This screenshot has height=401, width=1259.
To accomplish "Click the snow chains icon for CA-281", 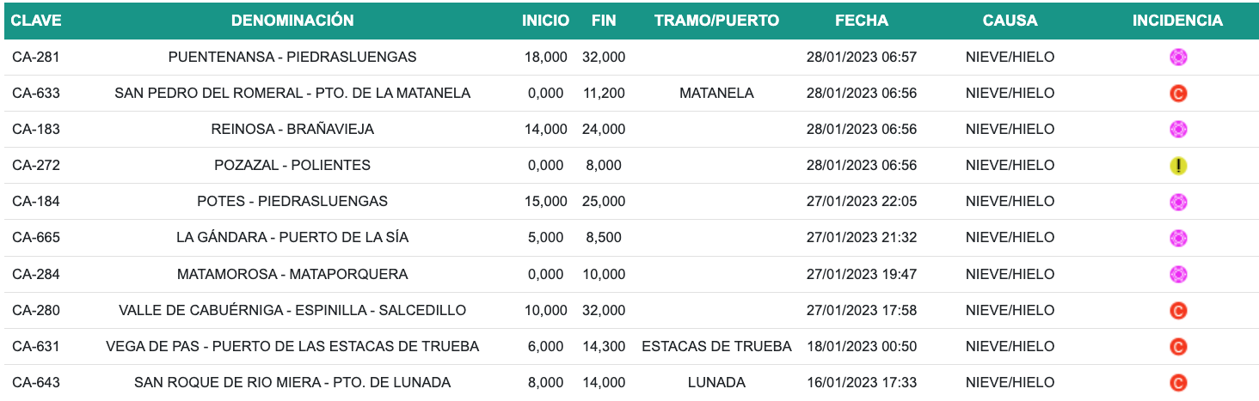I will (x=1178, y=57).
